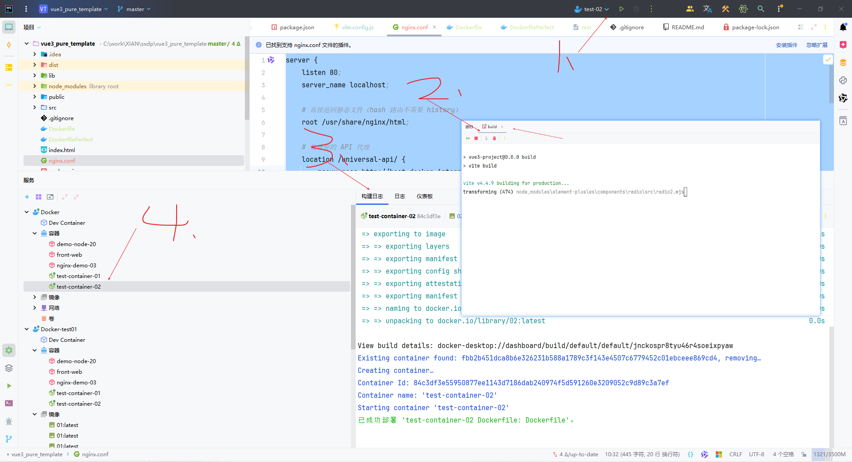Add a service with the plus icon

tap(27, 197)
